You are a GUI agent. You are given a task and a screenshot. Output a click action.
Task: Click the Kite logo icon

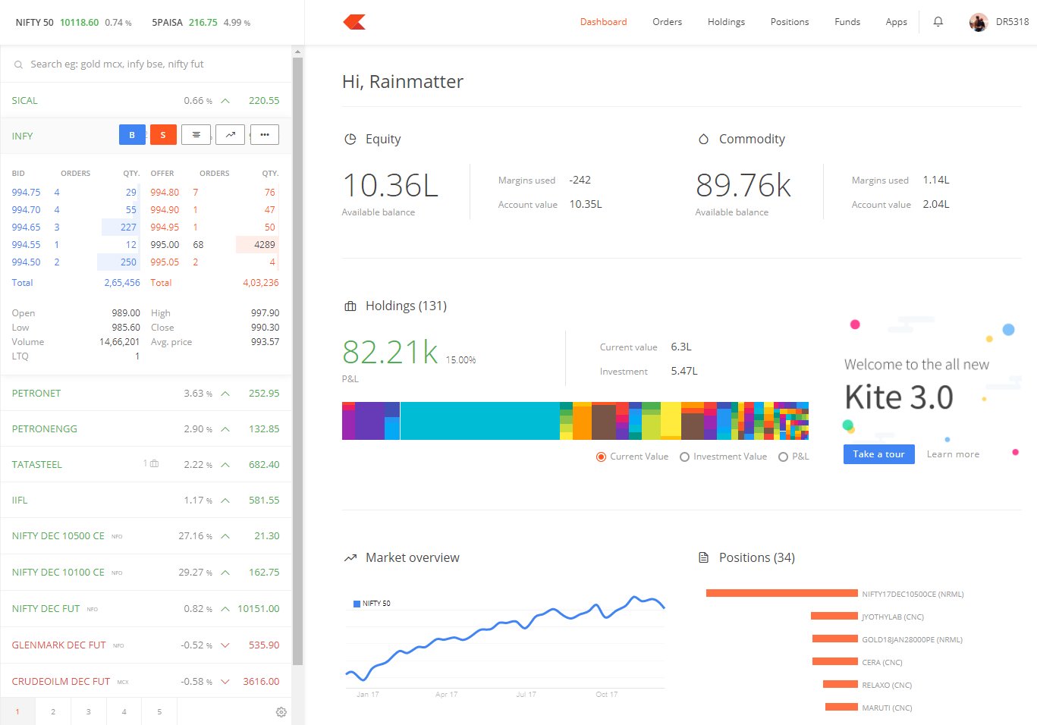tap(354, 22)
